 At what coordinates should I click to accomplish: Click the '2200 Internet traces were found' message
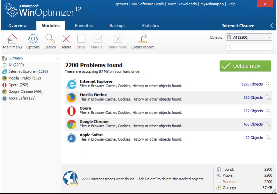[x=143, y=179]
